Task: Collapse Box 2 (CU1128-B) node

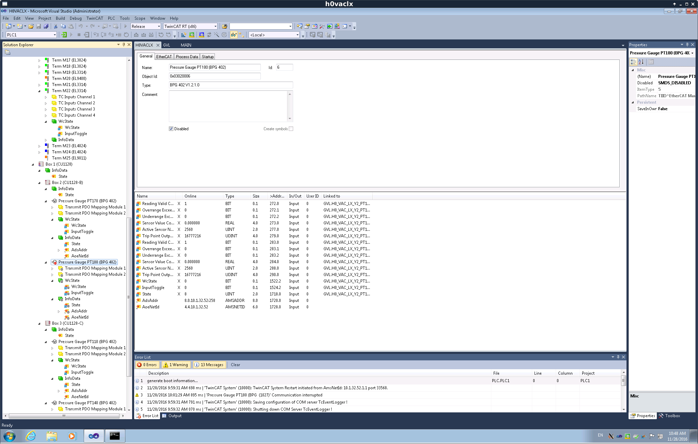Action: [x=39, y=183]
